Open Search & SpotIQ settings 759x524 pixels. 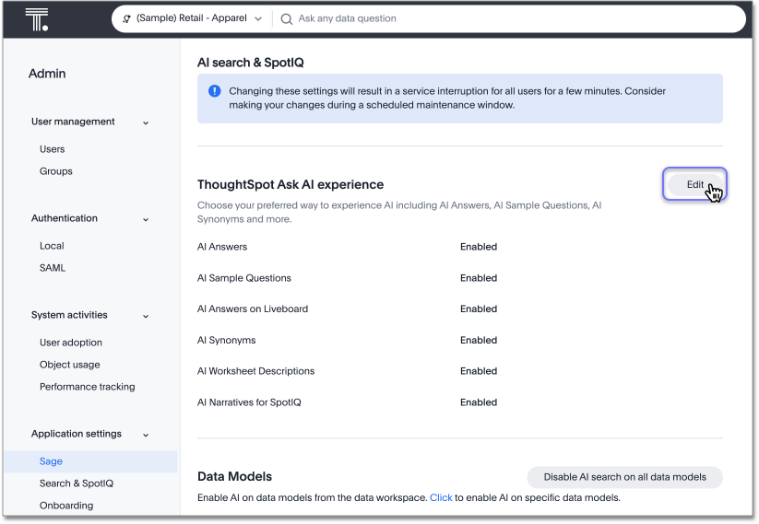[77, 483]
